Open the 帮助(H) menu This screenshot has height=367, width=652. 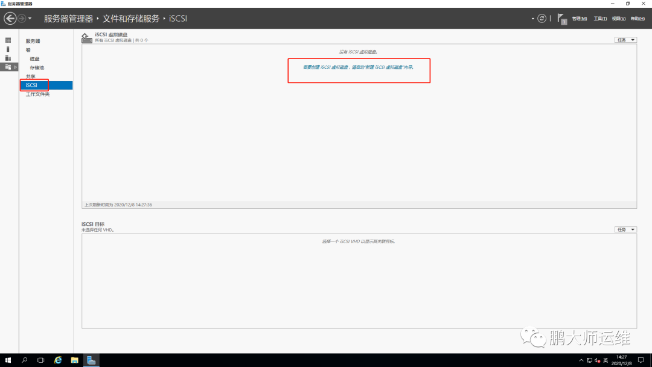click(x=638, y=19)
